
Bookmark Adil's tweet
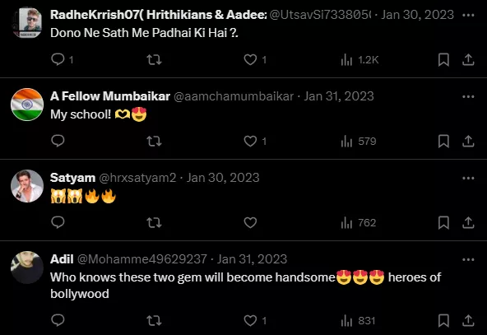pos(443,320)
